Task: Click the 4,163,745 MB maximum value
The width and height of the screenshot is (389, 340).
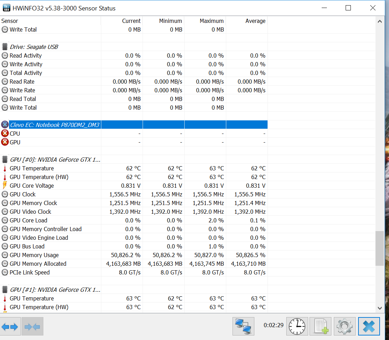Action: coord(207,264)
